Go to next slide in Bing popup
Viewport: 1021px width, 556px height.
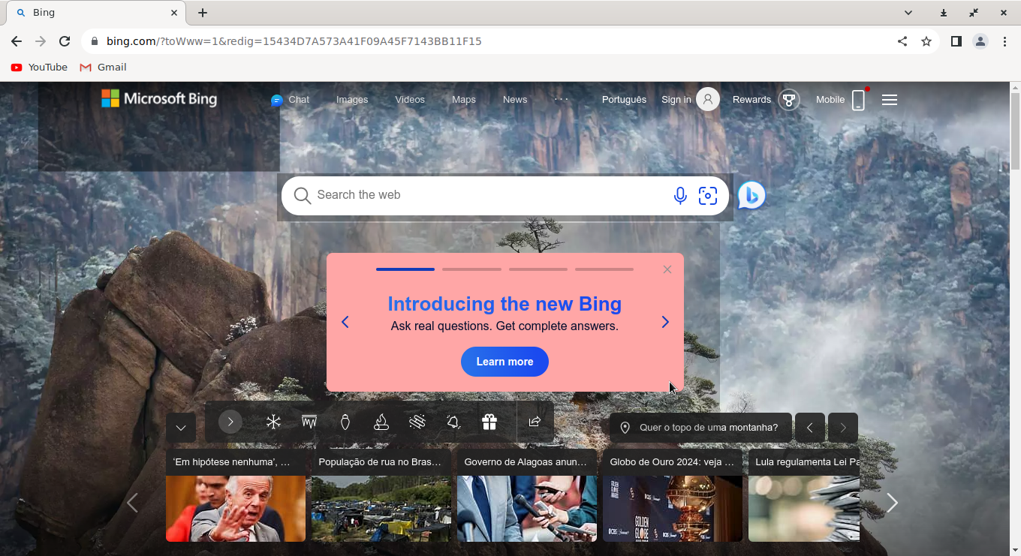[x=665, y=322]
